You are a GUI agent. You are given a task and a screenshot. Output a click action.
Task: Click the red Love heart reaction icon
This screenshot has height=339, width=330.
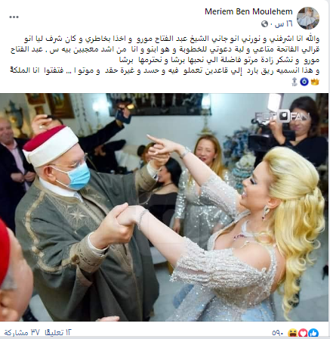(304, 333)
